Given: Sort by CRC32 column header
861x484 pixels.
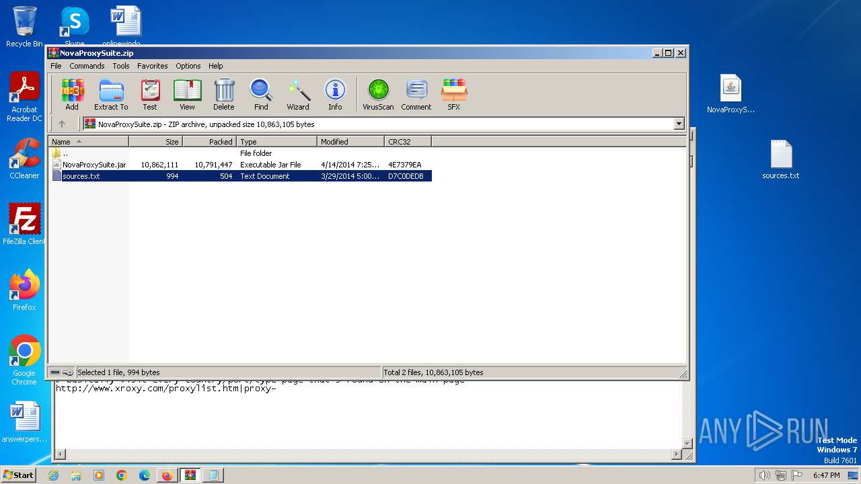Looking at the screenshot, I should pyautogui.click(x=408, y=141).
